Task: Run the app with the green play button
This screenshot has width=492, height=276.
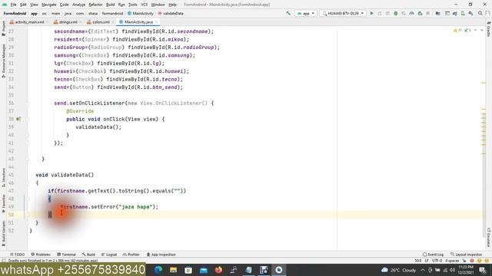Action: tap(372, 14)
